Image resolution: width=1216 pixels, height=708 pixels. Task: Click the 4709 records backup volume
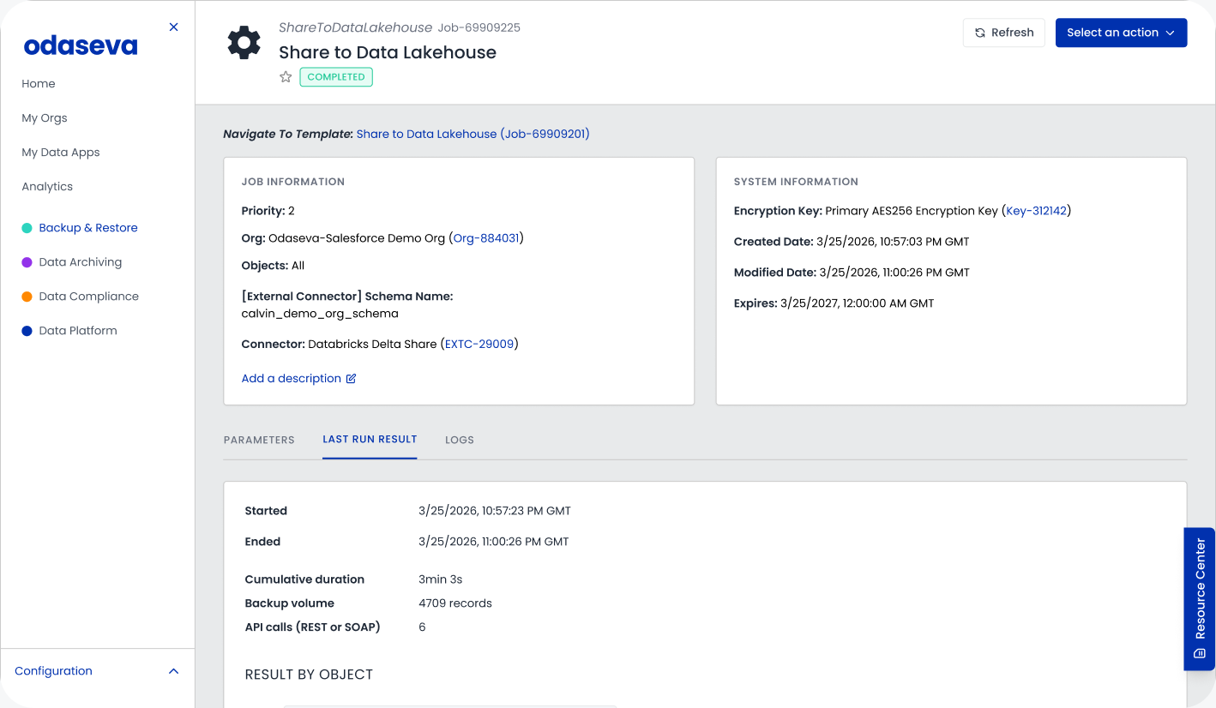[x=455, y=603]
